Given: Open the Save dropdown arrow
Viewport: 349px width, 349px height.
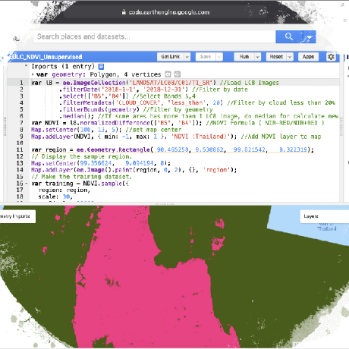Looking at the screenshot, I should coord(219,57).
